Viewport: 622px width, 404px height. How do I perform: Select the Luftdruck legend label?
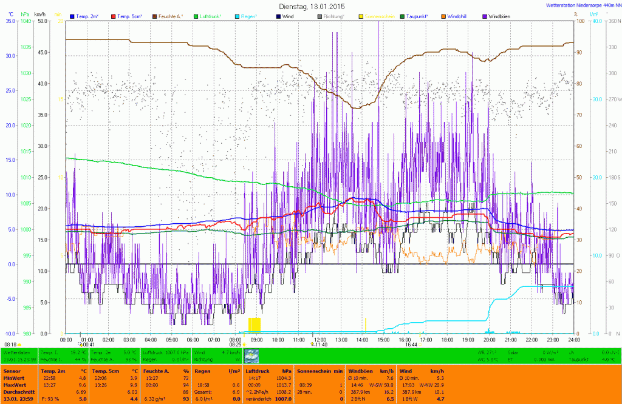click(x=211, y=15)
